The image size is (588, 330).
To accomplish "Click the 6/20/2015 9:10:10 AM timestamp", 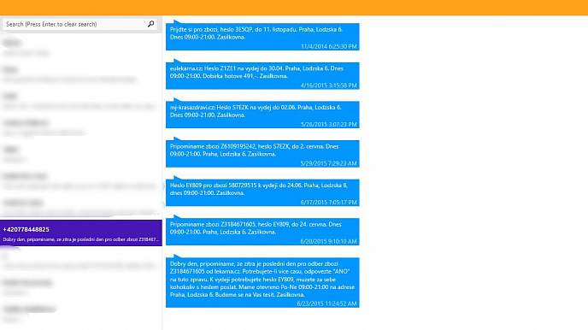I will [328, 241].
